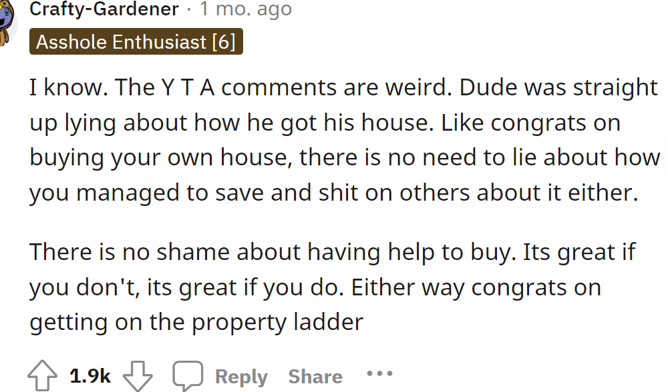
Task: Click the line starting "There is no shame"
Action: click(x=333, y=252)
